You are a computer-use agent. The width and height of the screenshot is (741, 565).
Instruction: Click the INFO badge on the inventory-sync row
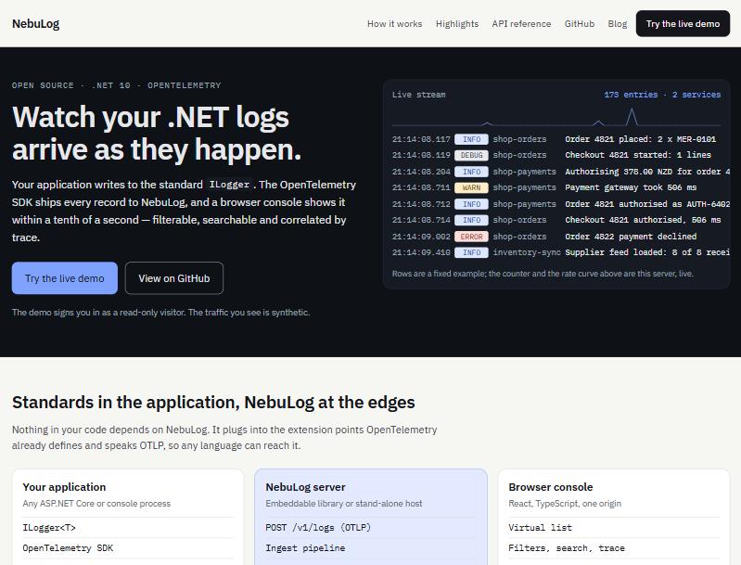(471, 252)
